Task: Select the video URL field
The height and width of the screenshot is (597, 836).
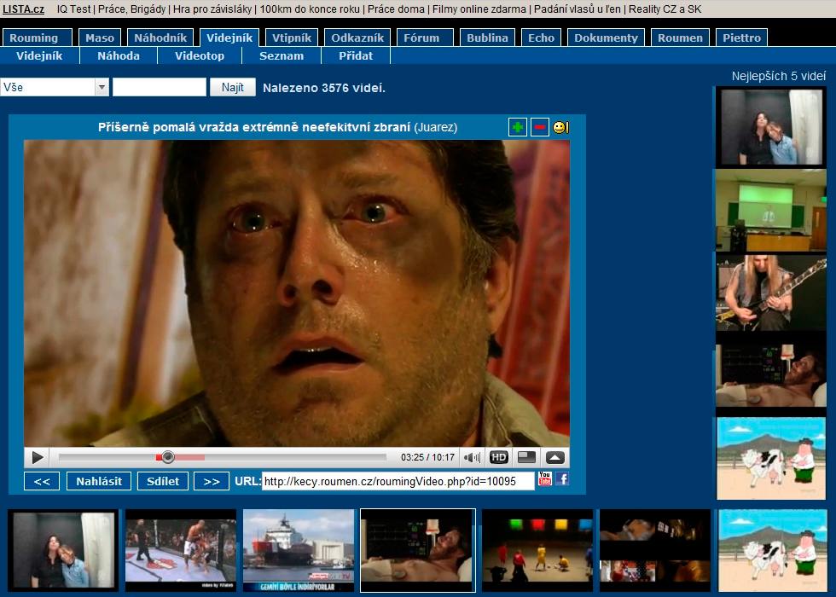Action: pyautogui.click(x=398, y=481)
